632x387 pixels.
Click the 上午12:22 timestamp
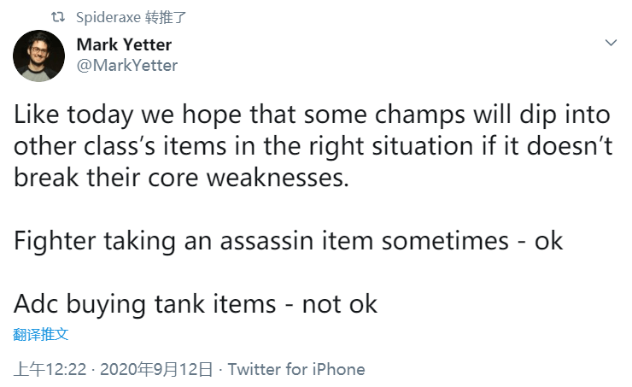pyautogui.click(x=51, y=370)
